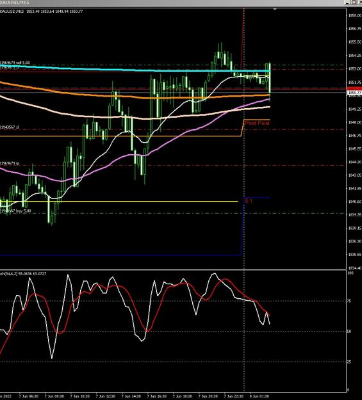Click the stochastic indicator label text

point(23,274)
